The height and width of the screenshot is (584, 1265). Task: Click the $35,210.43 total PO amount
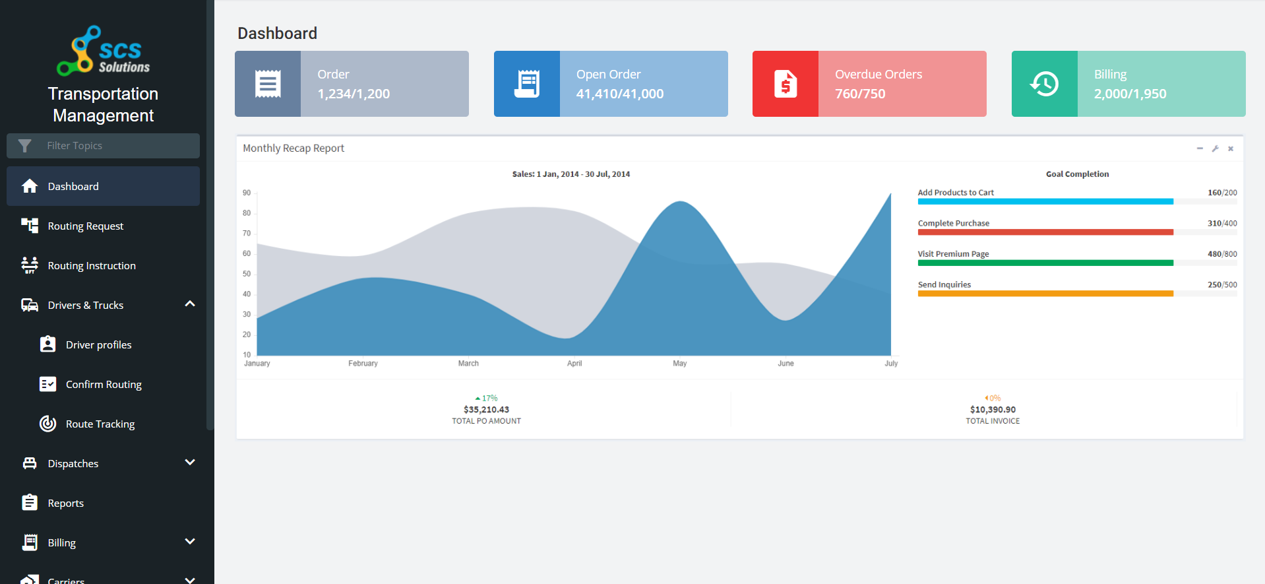point(486,410)
